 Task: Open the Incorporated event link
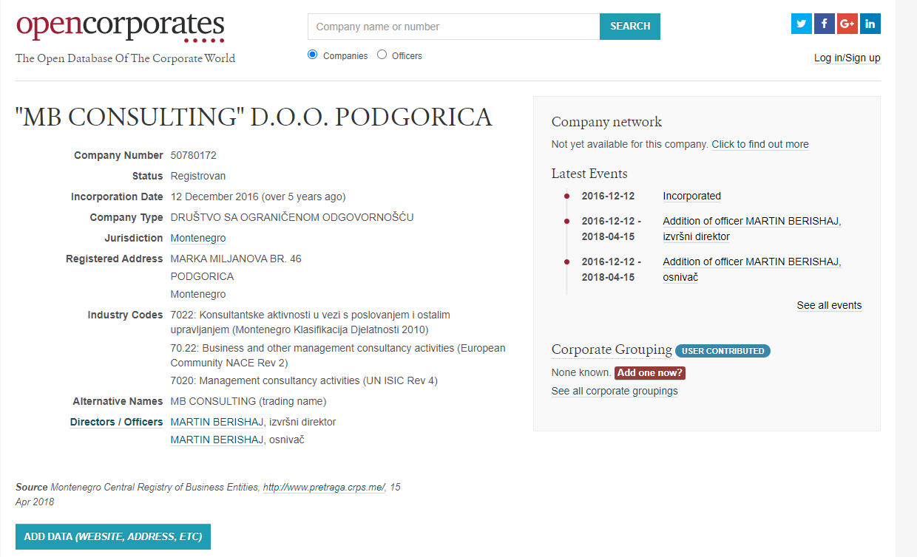click(x=692, y=196)
